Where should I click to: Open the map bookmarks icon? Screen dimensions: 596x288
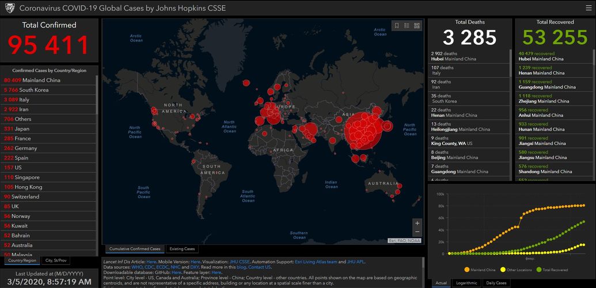coord(396,25)
